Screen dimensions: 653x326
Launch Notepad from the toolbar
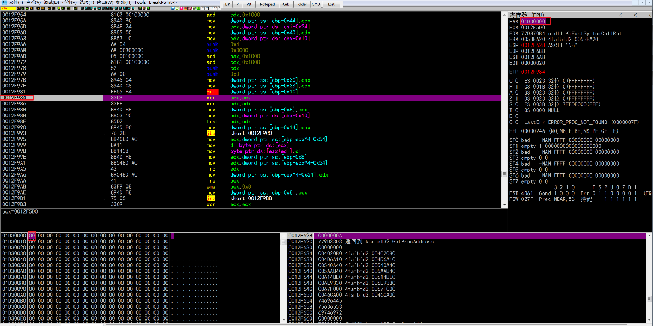267,4
